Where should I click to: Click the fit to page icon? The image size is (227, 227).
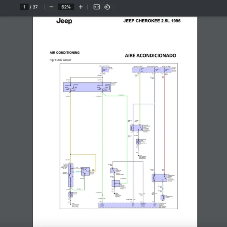[x=96, y=7]
